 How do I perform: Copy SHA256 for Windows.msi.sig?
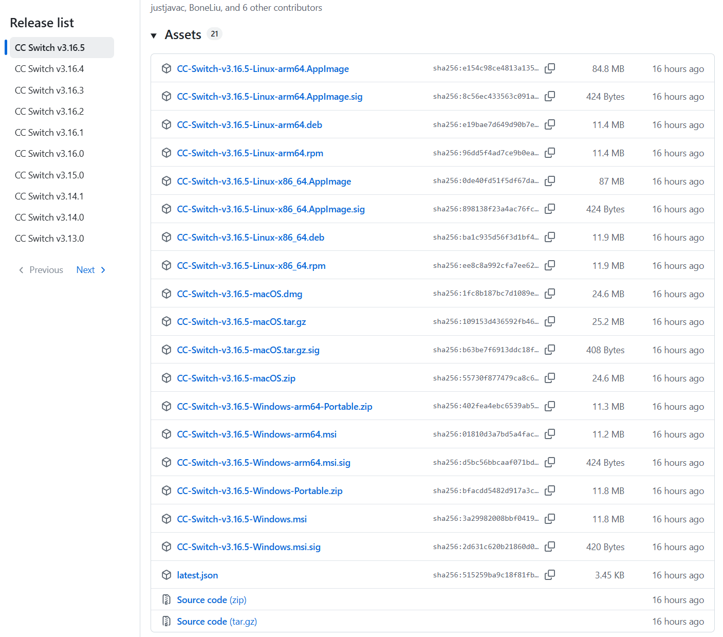tap(550, 547)
